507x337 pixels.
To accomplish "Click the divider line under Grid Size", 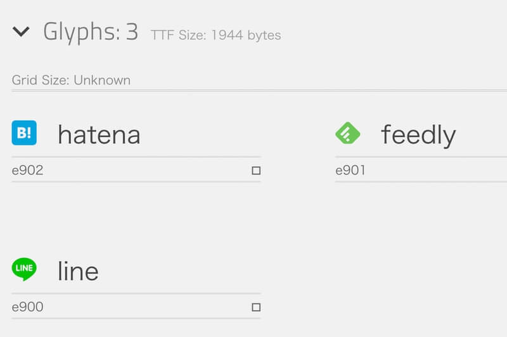I will [x=259, y=91].
